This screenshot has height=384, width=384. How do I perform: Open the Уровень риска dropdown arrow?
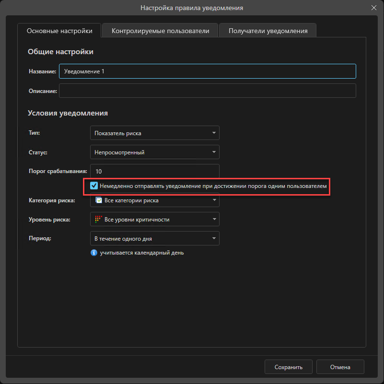(214, 220)
